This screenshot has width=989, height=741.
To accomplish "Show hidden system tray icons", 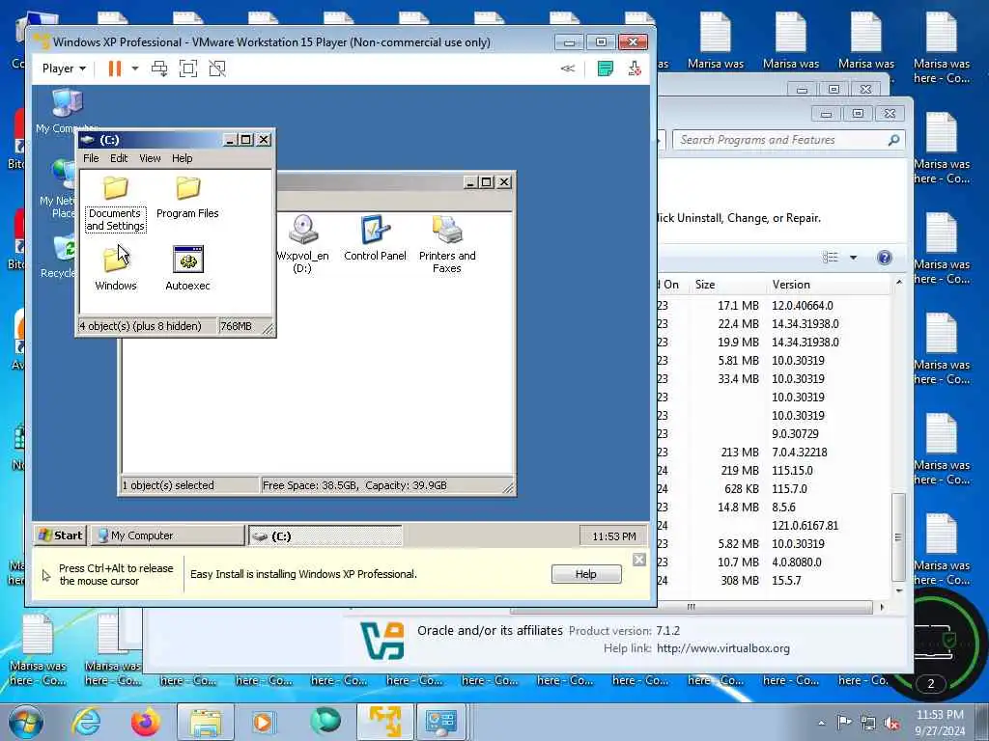I will (821, 724).
